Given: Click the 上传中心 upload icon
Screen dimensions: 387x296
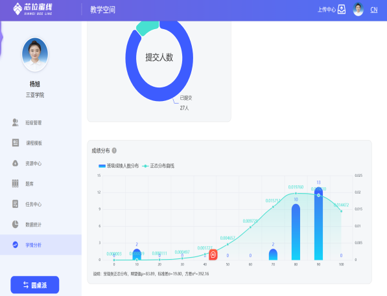Looking at the screenshot, I should click(x=342, y=9).
